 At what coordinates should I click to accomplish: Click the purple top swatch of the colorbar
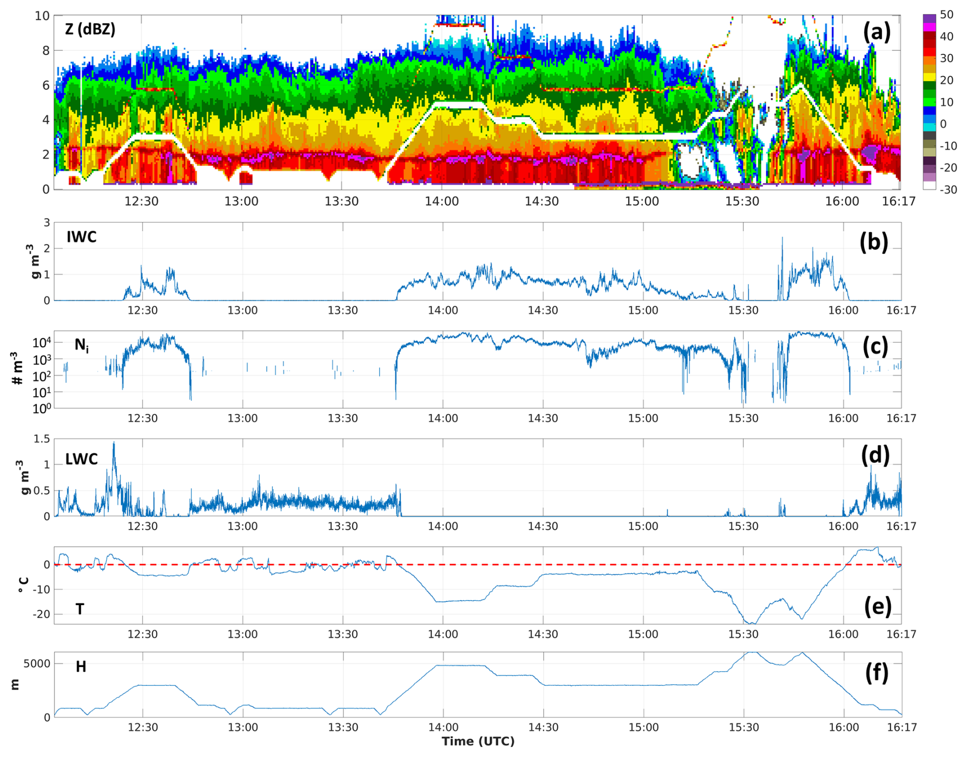click(929, 18)
